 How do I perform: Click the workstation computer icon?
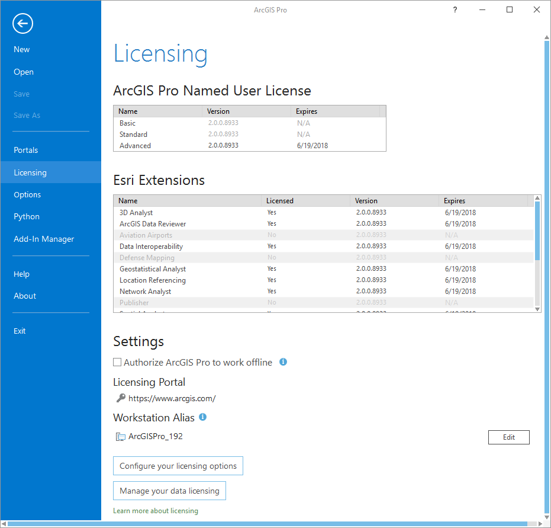(121, 437)
